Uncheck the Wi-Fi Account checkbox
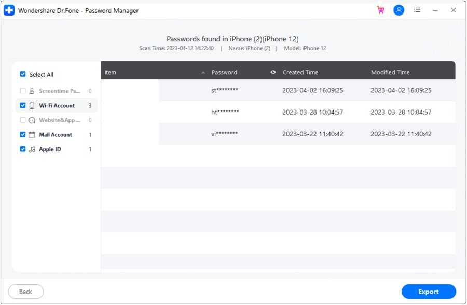Image resolution: width=467 pixels, height=305 pixels. 23,105
